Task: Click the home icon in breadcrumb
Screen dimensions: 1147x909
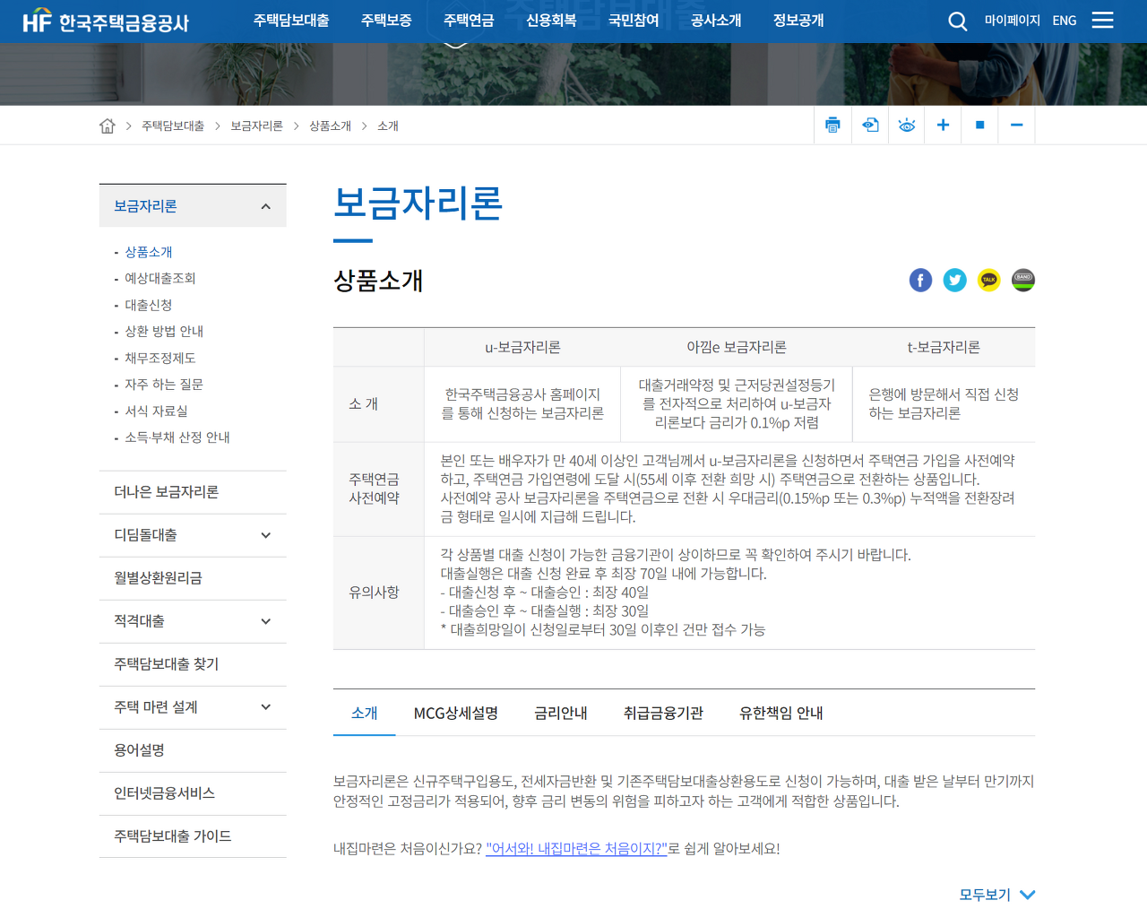Action: pyautogui.click(x=108, y=126)
